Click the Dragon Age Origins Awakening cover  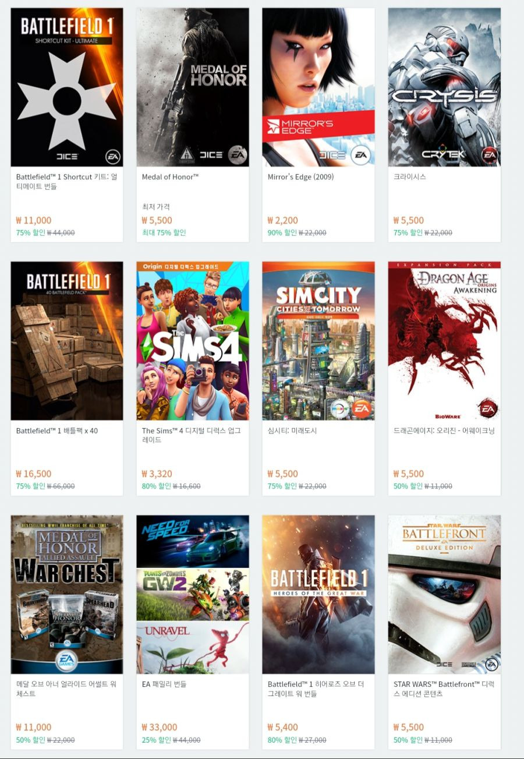[444, 341]
